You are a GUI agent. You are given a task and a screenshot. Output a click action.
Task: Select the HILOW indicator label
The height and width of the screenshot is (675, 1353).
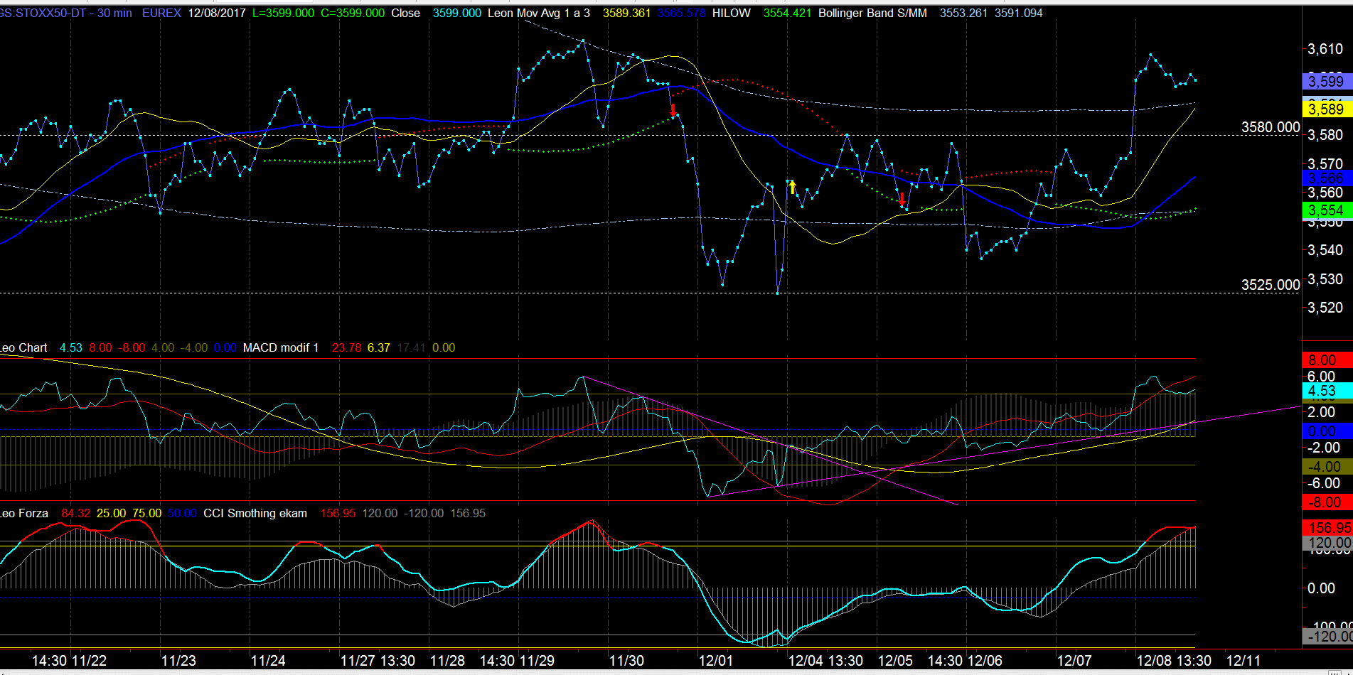731,13
